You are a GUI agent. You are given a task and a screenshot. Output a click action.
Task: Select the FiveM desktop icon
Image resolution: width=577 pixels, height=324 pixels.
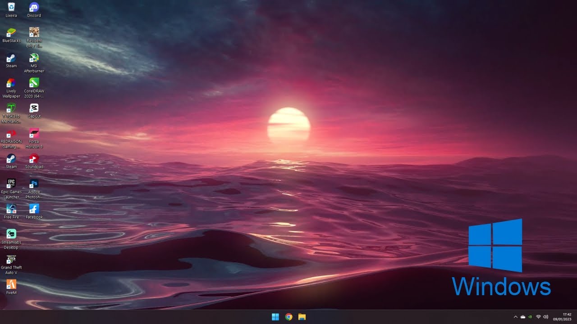point(11,287)
